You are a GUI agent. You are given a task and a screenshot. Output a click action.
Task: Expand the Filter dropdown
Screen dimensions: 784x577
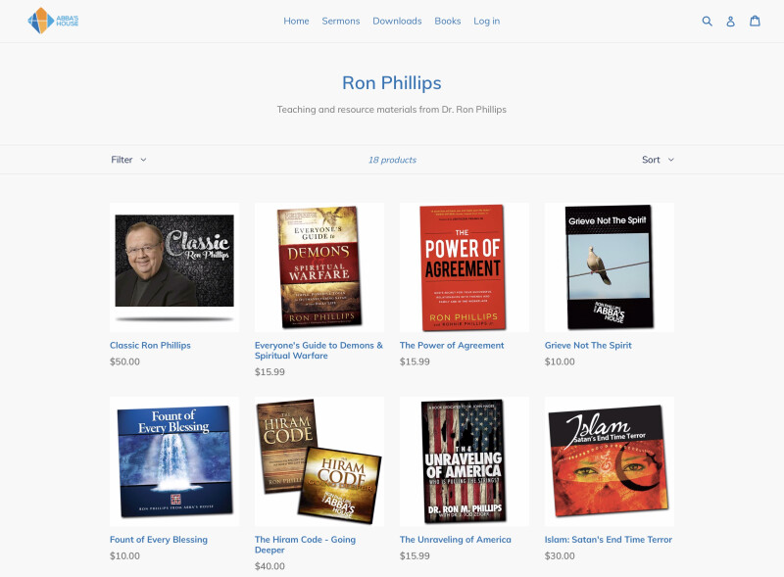128,160
